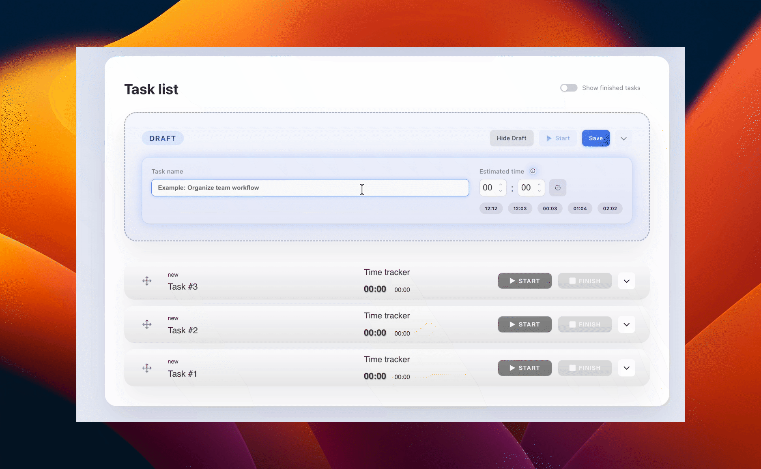761x469 pixels.
Task: Increase hours with the up stepper arrow
Action: (501, 184)
